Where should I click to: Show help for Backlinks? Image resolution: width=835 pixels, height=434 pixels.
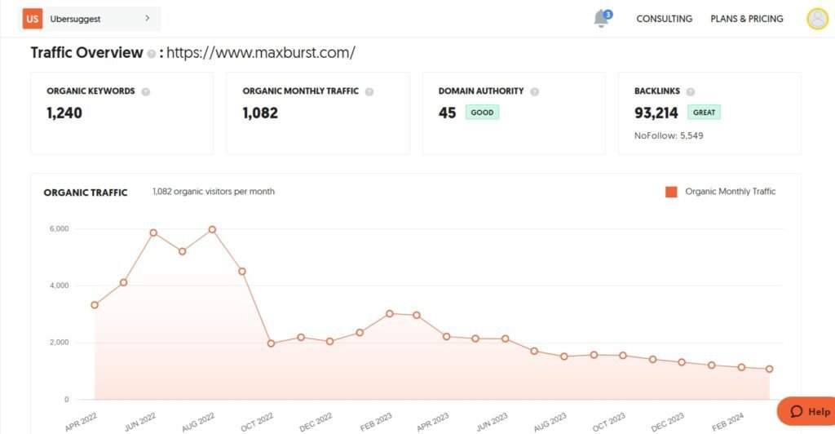[x=691, y=91]
